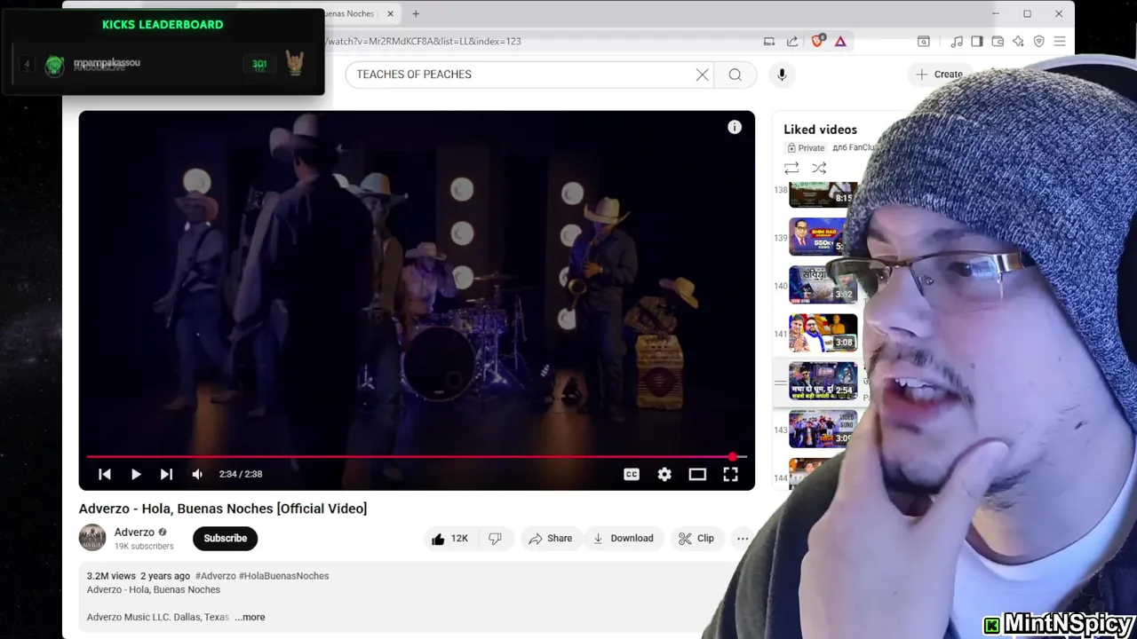Screen dimensions: 1137x639
Task: Enter fullscreen video mode
Action: (730, 474)
